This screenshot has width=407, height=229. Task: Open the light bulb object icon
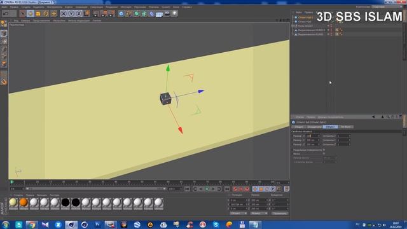pyautogui.click(x=175, y=13)
